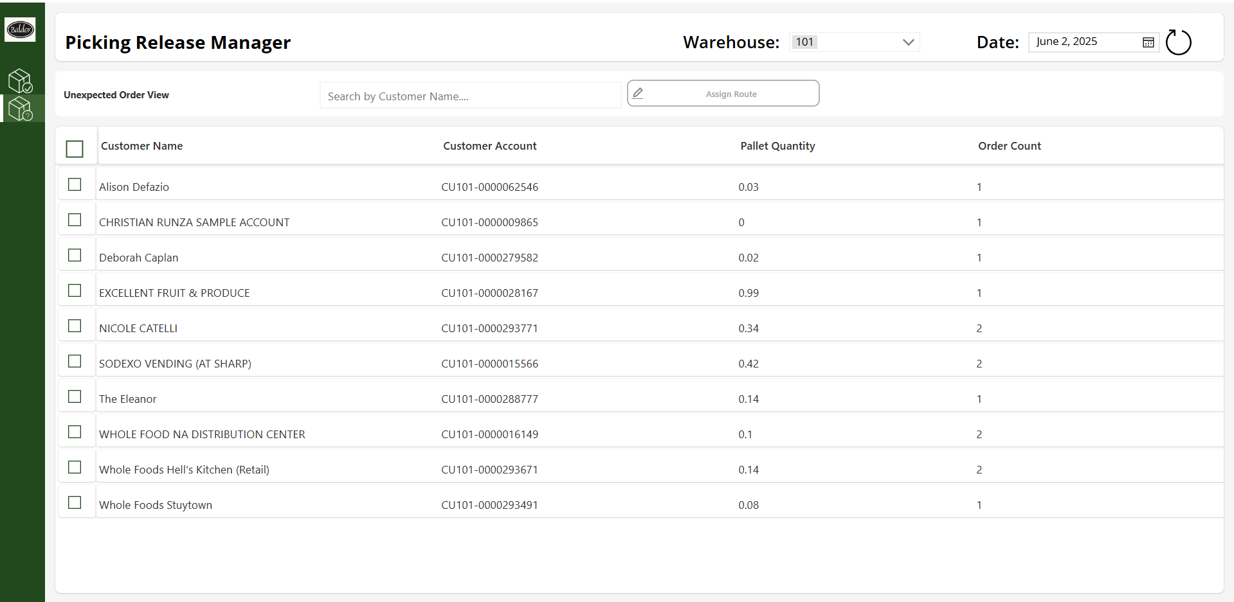Click the Search by Customer Name field
1234x602 pixels.
(x=470, y=96)
